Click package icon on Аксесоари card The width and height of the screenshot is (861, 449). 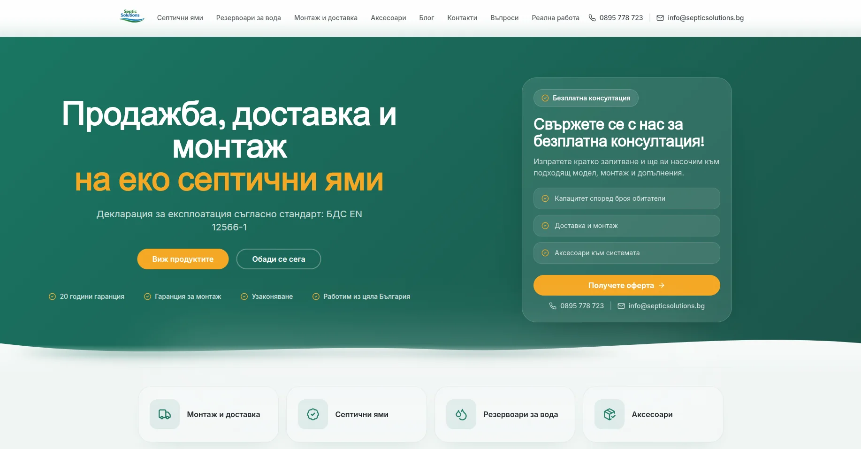point(610,414)
